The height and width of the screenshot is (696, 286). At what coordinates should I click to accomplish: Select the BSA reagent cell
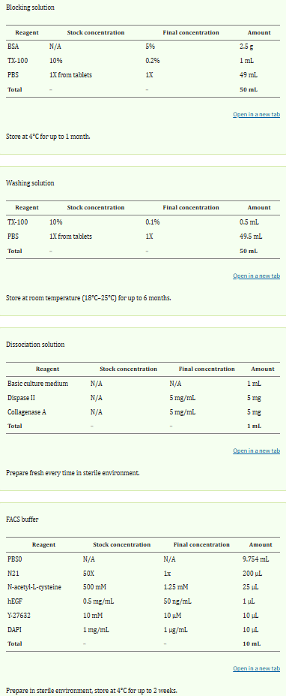[x=13, y=46]
